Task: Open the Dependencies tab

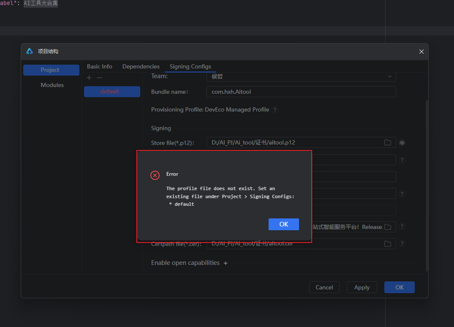Action: (141, 66)
